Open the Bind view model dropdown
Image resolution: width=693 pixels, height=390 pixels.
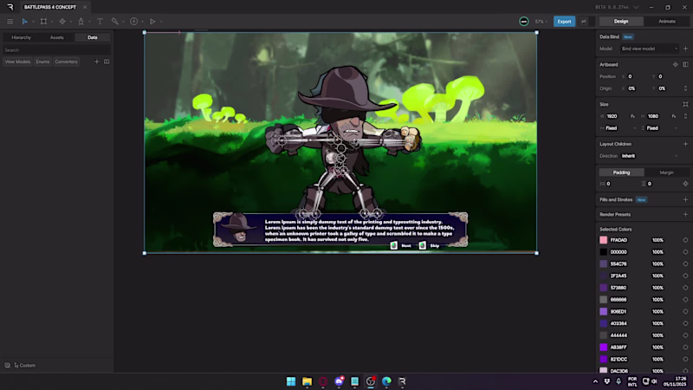pyautogui.click(x=649, y=49)
